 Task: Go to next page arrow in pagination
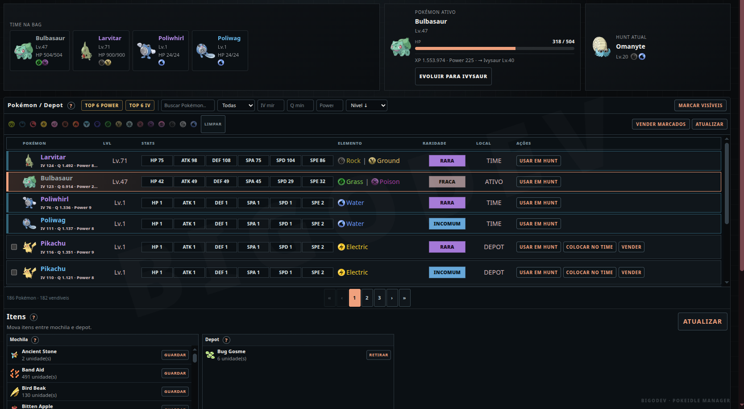(392, 298)
